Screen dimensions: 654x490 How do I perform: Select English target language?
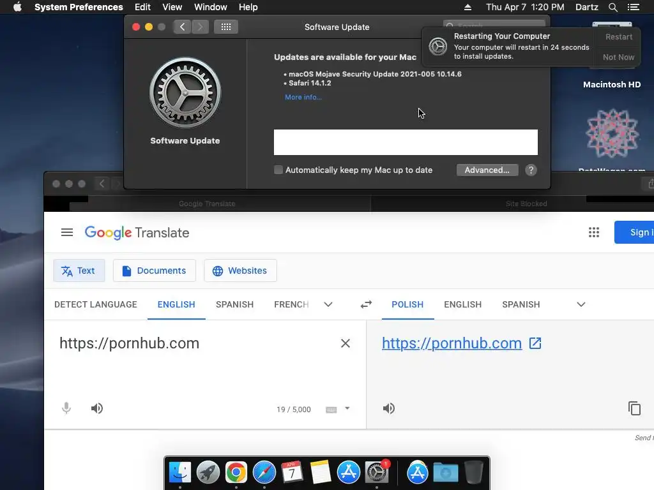pos(462,304)
